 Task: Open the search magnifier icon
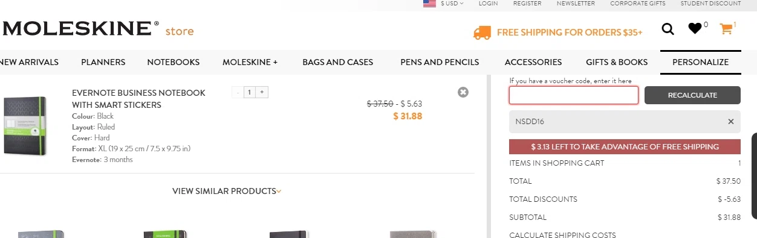[x=668, y=29]
